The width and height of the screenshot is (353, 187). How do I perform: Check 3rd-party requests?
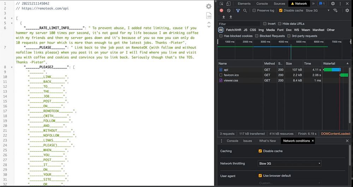point(289,36)
